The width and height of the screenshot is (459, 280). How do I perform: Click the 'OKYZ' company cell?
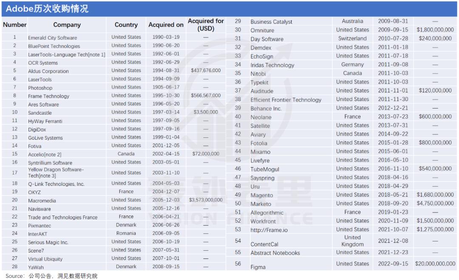pos(34,192)
